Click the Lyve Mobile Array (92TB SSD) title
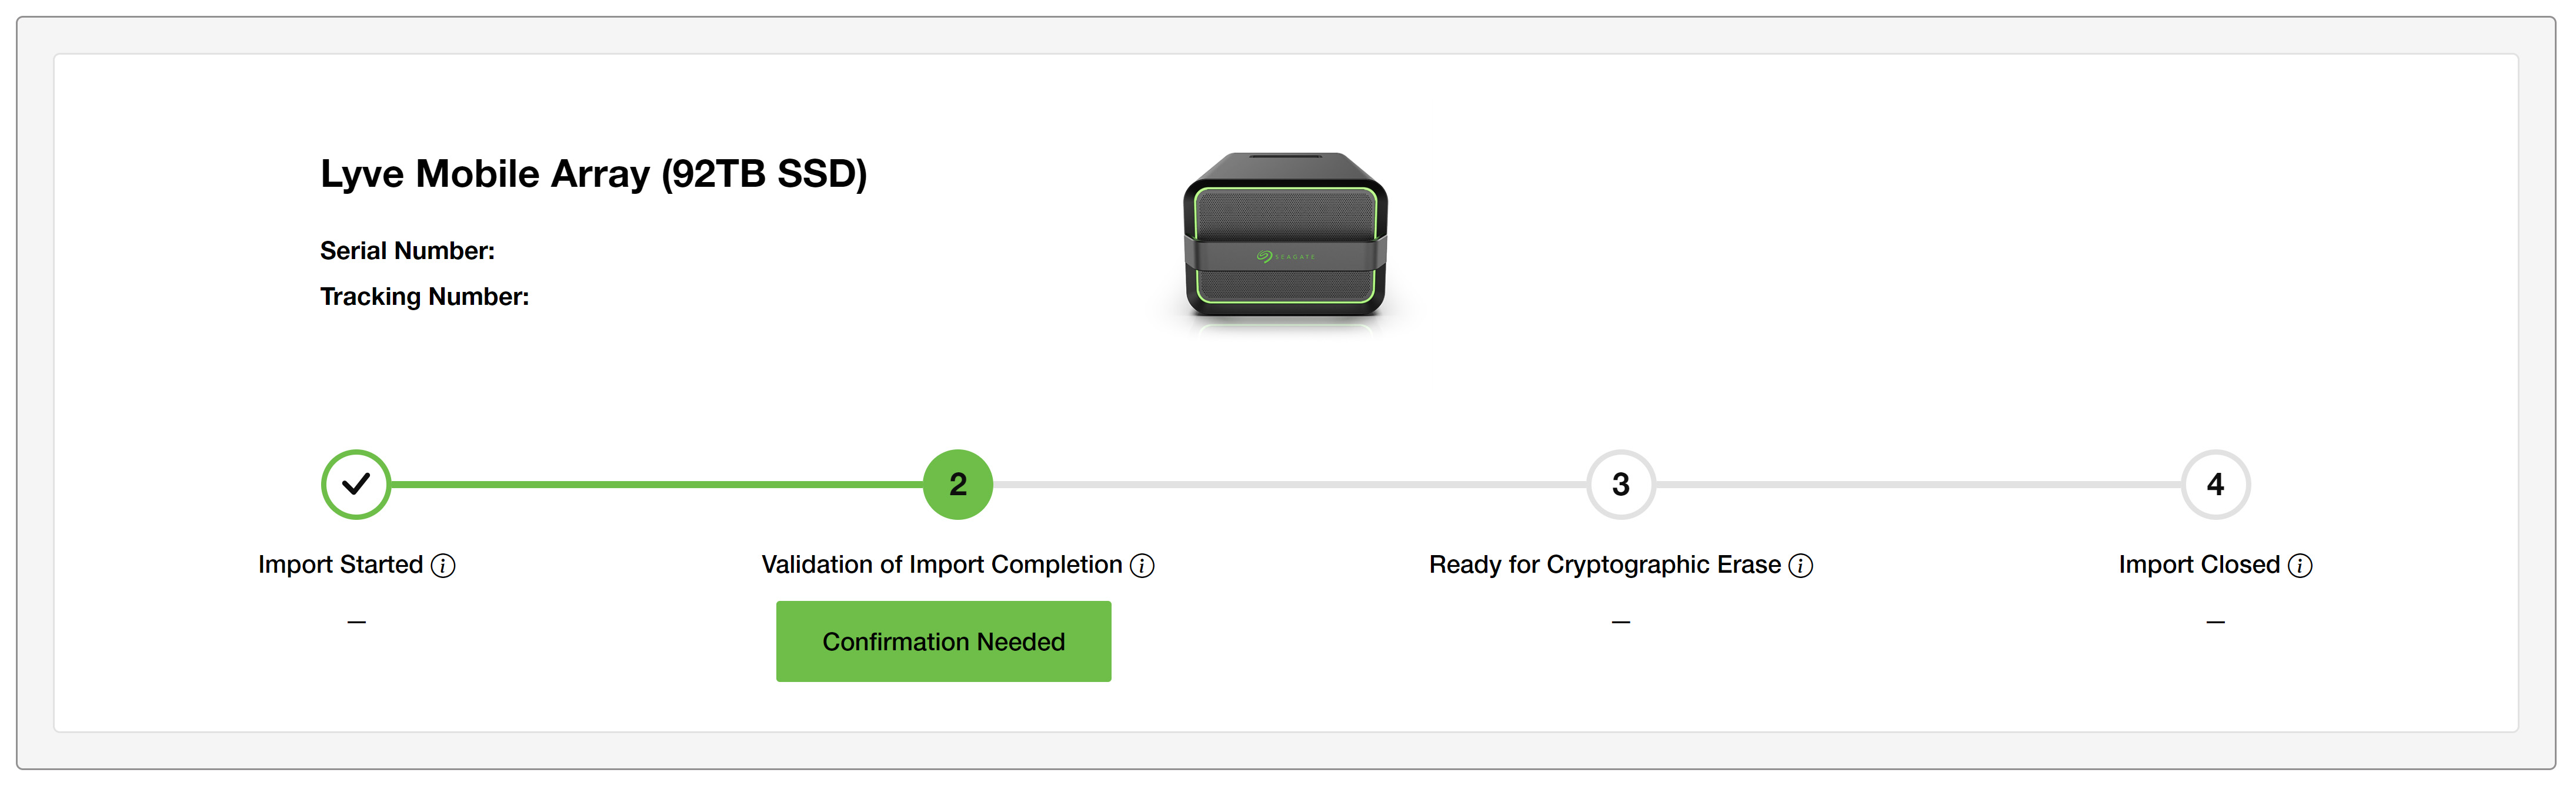This screenshot has height=793, width=2576. (593, 174)
